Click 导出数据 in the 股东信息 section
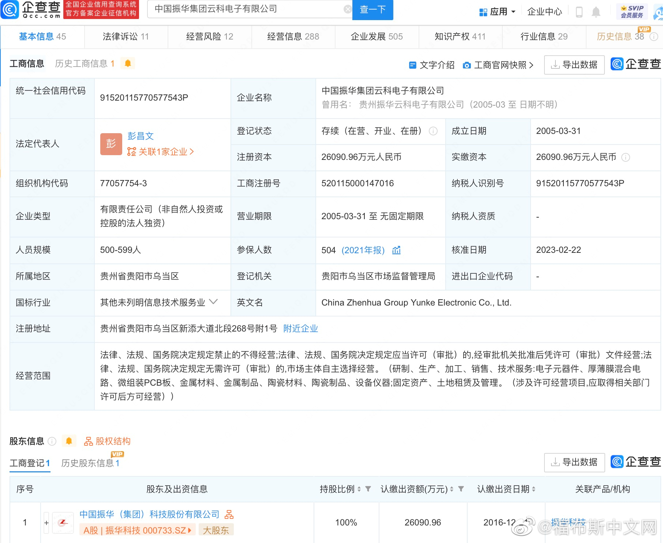663x543 pixels. (574, 462)
